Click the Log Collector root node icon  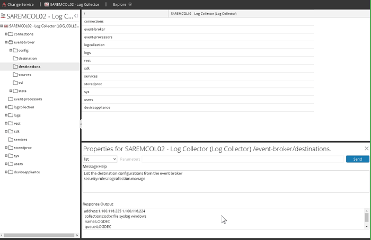pos(6,26)
